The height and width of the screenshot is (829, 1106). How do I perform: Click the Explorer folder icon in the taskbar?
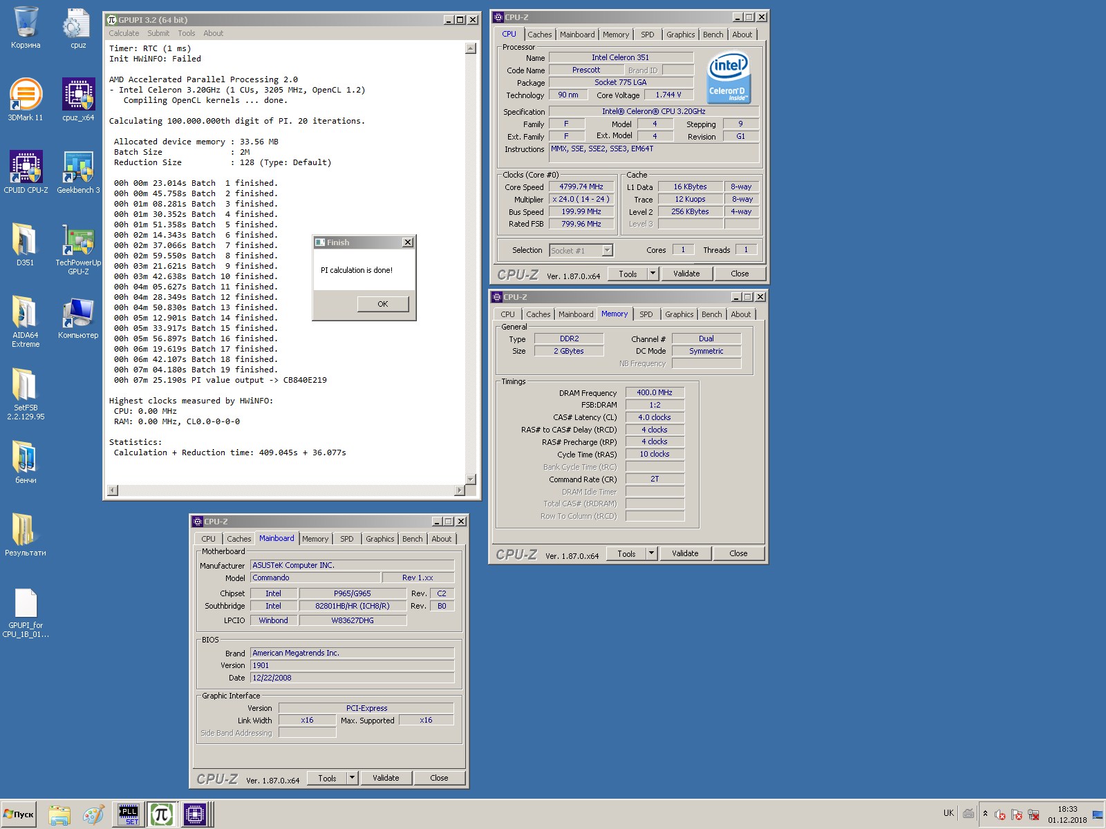[59, 815]
